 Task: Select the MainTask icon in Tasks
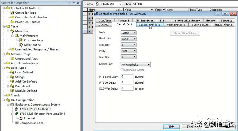[x=12, y=31]
